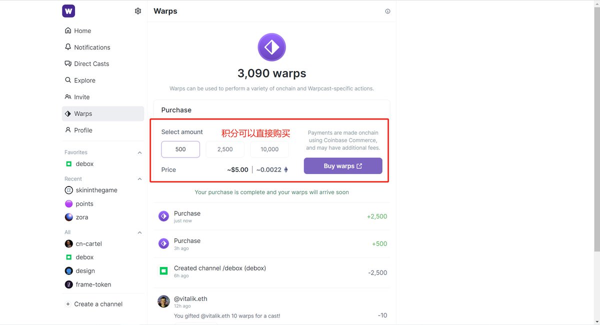Select the 2,500 warps amount

225,149
